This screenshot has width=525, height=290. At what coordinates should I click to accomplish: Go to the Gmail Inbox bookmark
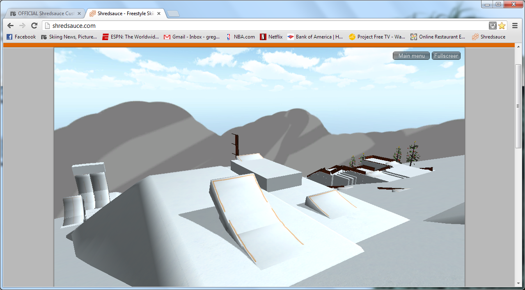tap(192, 37)
